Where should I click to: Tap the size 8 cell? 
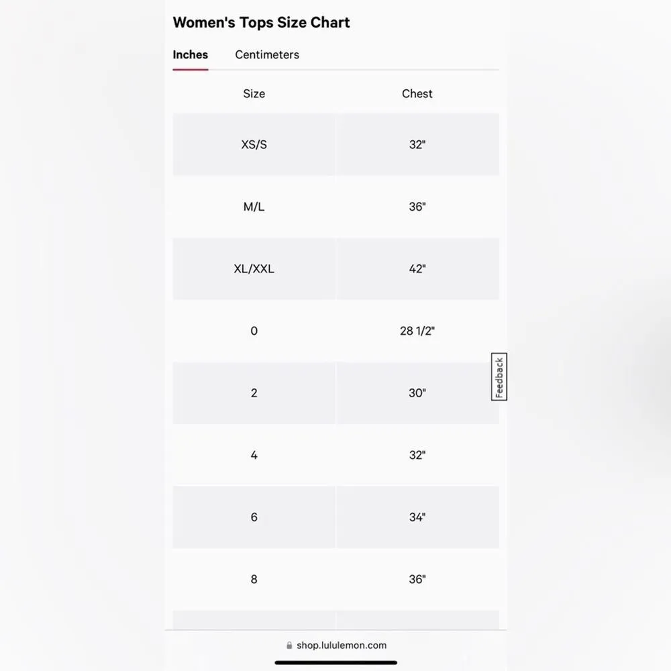tap(254, 579)
